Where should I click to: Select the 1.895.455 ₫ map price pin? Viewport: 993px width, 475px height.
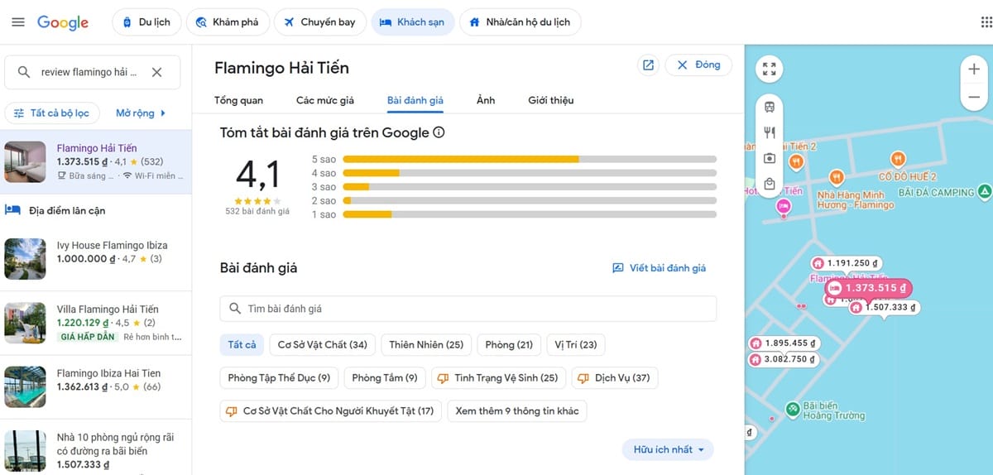(784, 343)
